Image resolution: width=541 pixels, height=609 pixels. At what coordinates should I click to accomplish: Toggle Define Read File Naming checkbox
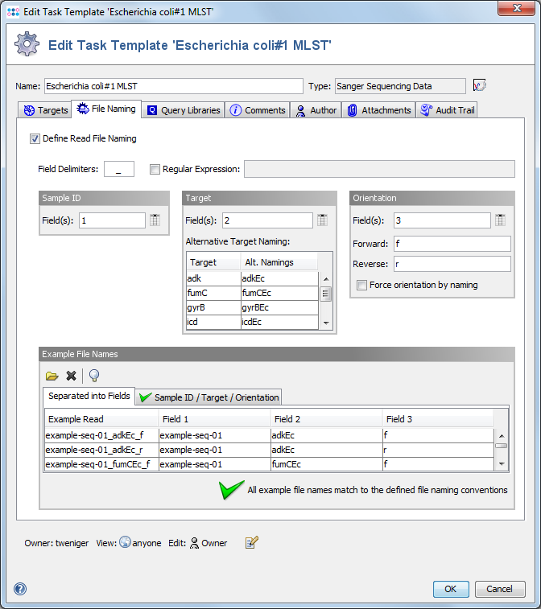pos(35,138)
